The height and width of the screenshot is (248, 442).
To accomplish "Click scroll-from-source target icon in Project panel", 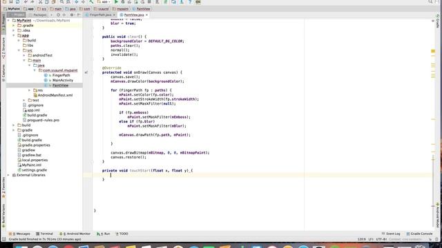I will [58, 14].
